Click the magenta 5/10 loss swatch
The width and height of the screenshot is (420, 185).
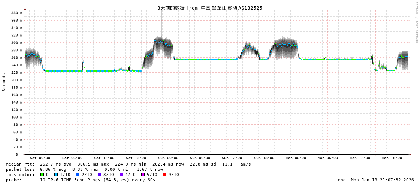coord(143,175)
